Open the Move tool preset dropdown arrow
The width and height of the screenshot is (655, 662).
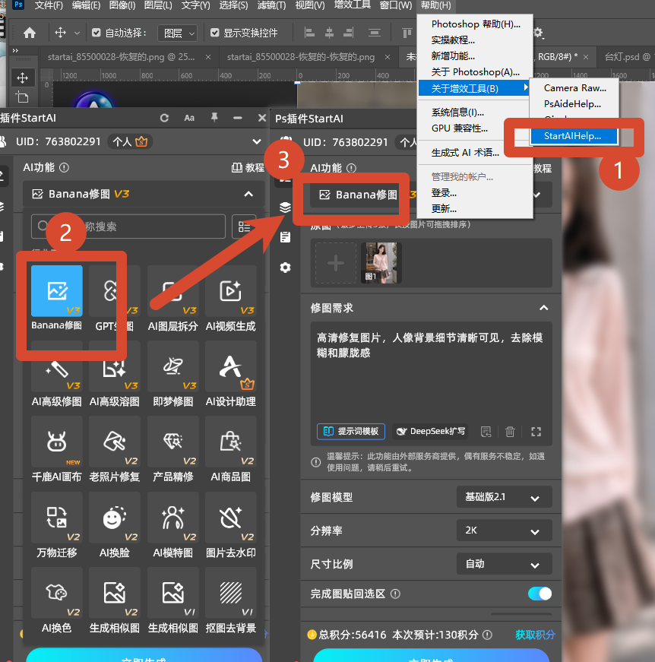pyautogui.click(x=77, y=33)
